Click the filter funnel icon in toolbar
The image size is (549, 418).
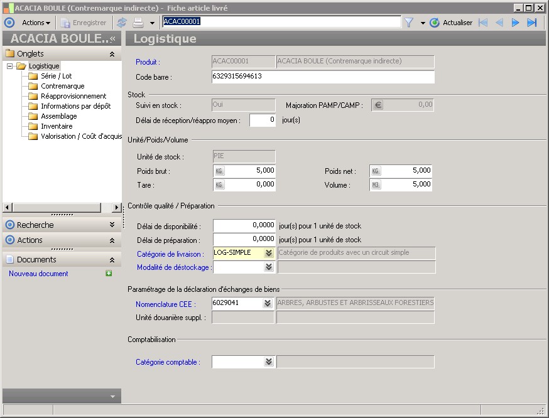pyautogui.click(x=409, y=23)
